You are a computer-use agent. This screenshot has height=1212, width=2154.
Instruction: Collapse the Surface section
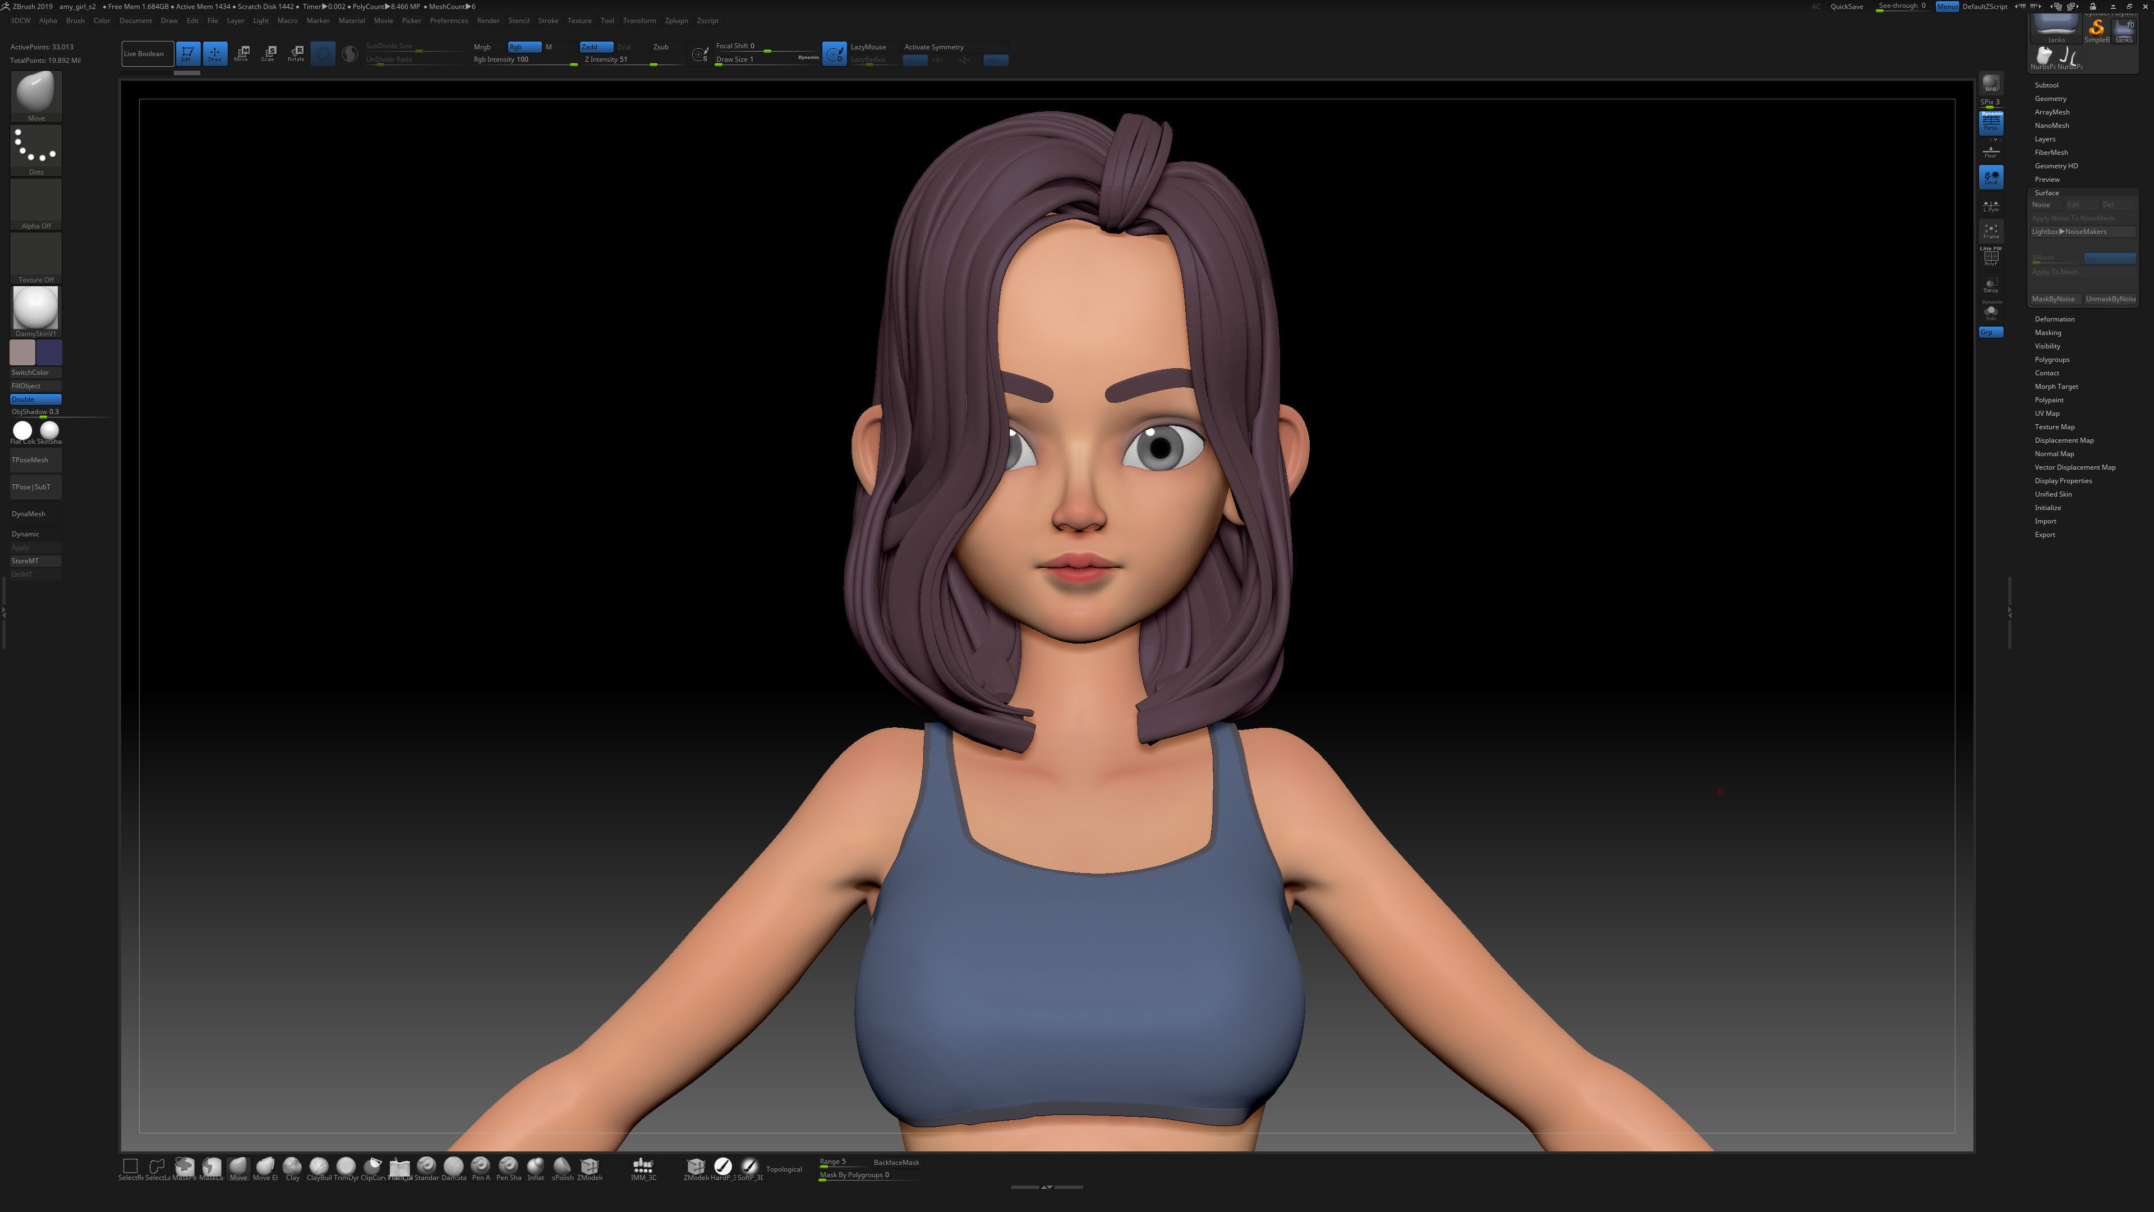2046,192
